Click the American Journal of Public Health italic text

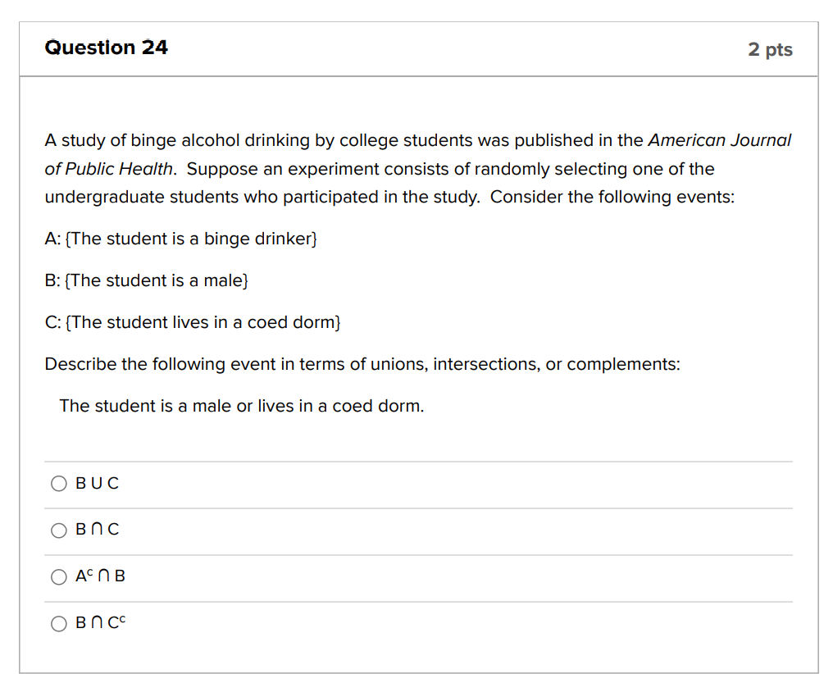point(719,140)
